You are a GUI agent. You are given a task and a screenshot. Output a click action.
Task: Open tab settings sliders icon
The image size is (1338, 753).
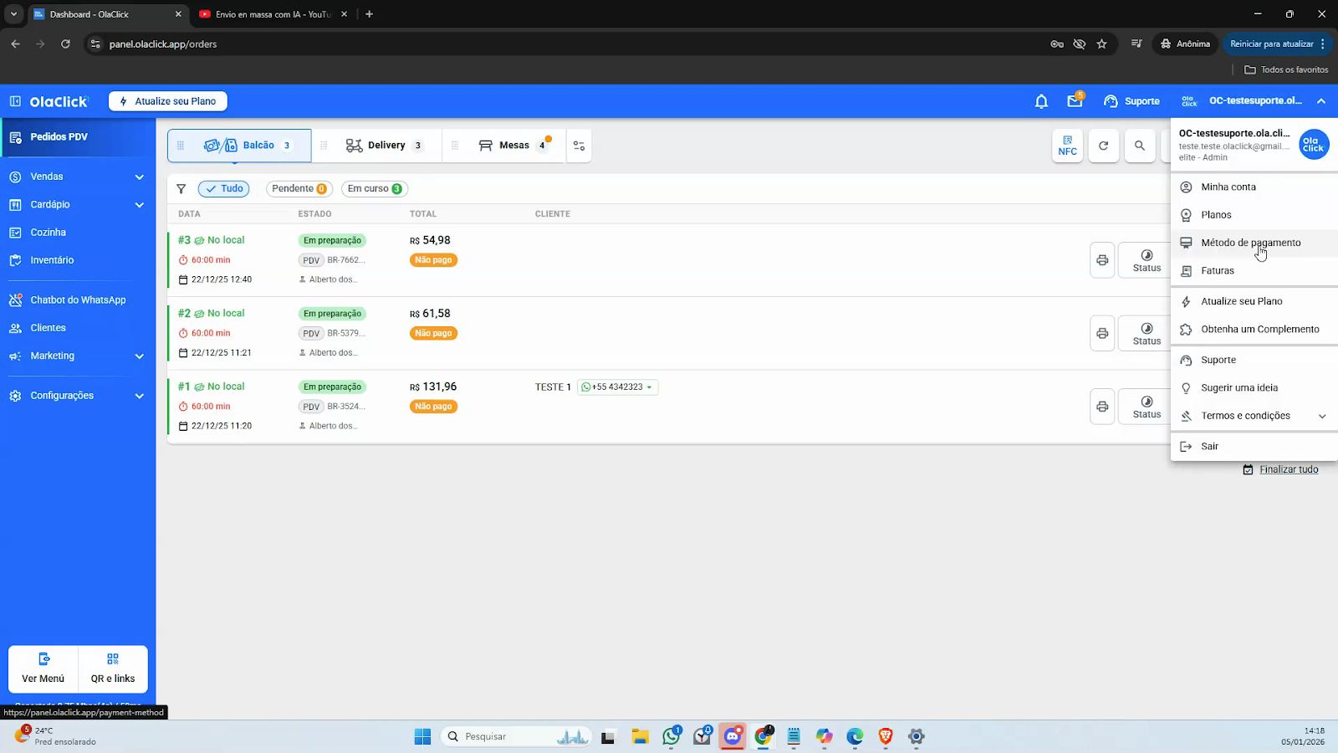click(579, 146)
